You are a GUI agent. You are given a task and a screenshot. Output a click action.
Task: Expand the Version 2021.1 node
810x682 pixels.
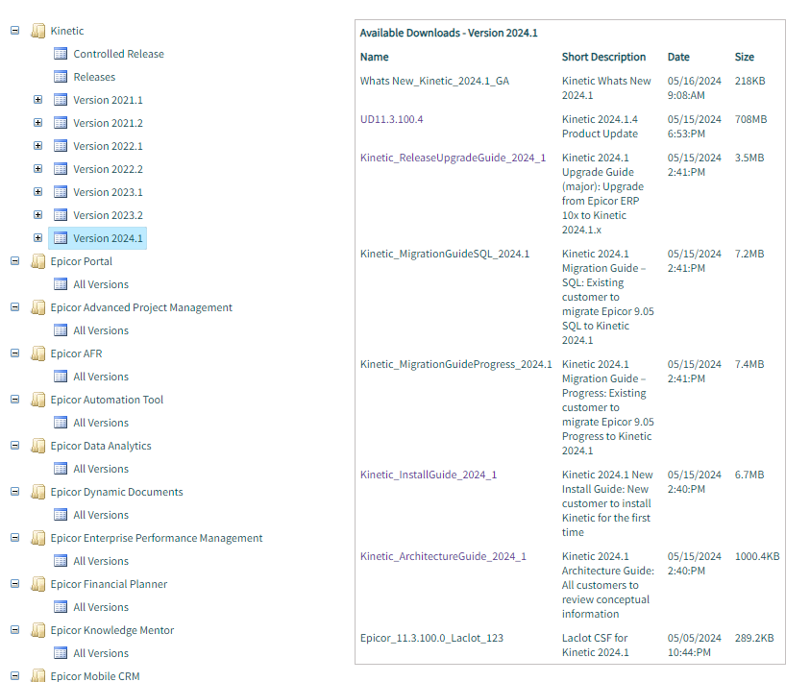[37, 99]
